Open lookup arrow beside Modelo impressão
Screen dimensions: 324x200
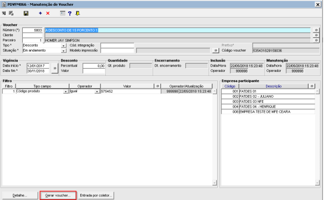click(x=215, y=50)
